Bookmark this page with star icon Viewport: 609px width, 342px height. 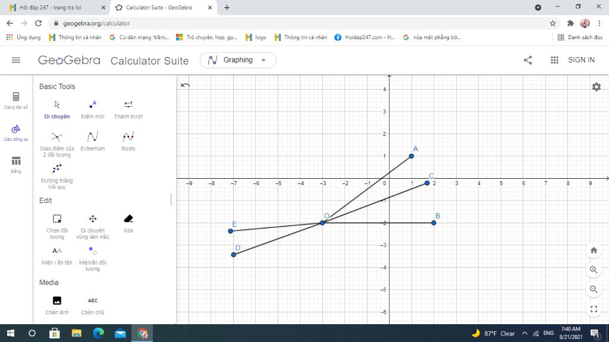tap(553, 23)
